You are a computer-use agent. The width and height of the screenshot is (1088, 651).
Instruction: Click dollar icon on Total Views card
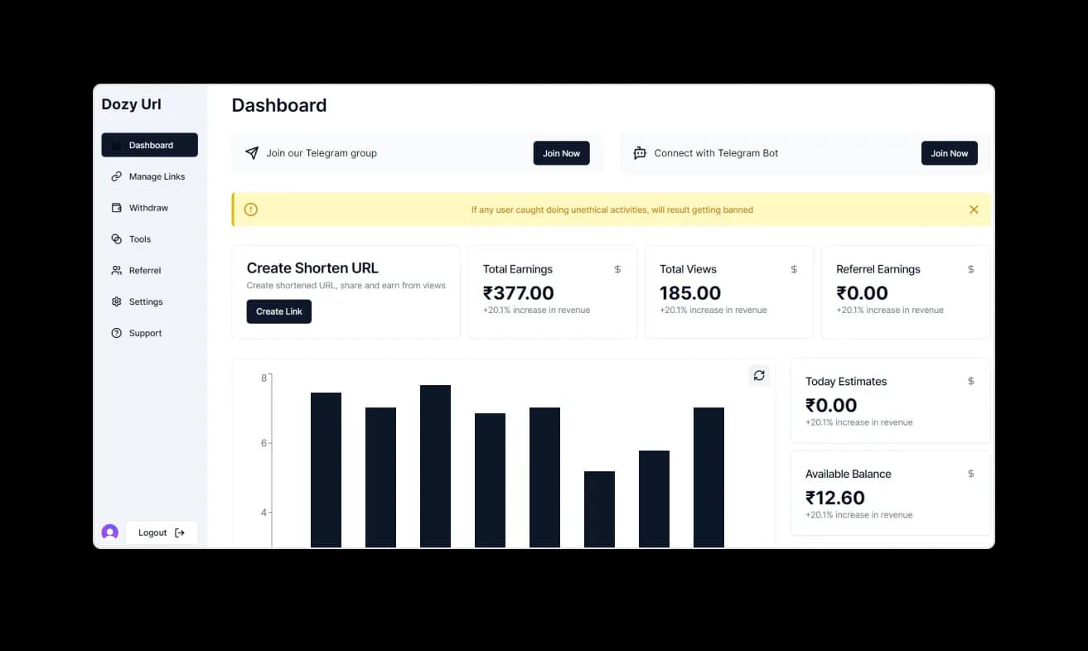click(794, 269)
